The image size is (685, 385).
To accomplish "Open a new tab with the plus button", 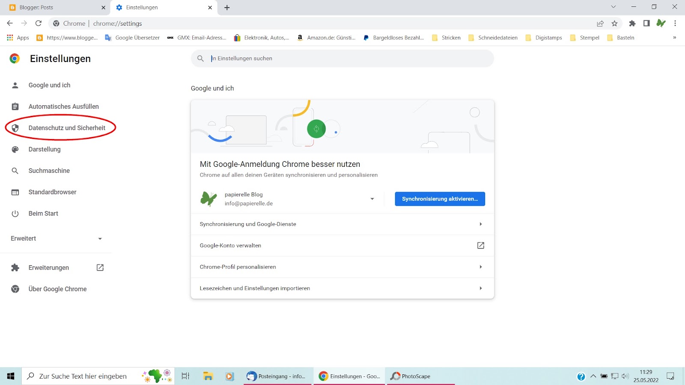I will (227, 8).
